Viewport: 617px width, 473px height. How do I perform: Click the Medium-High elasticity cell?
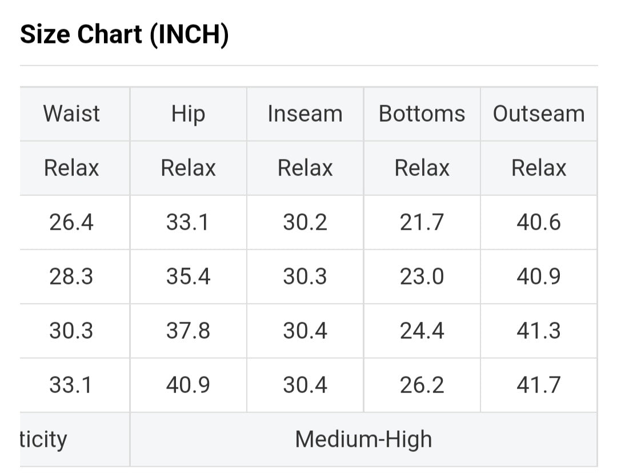point(363,439)
